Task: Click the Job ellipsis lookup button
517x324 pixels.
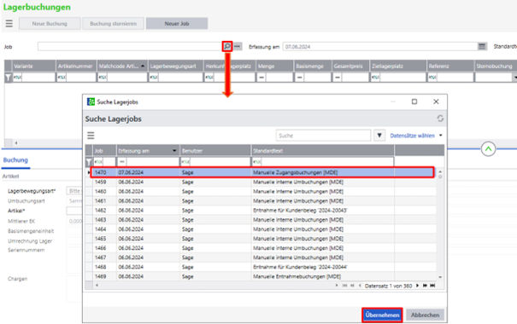Action: point(238,46)
